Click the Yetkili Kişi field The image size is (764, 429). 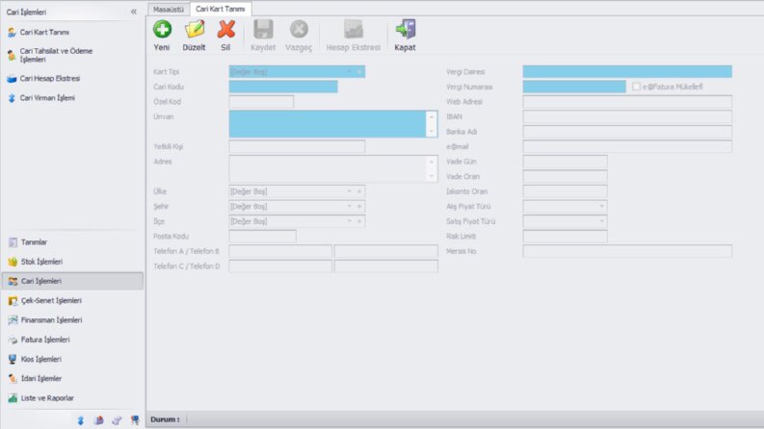(x=297, y=147)
